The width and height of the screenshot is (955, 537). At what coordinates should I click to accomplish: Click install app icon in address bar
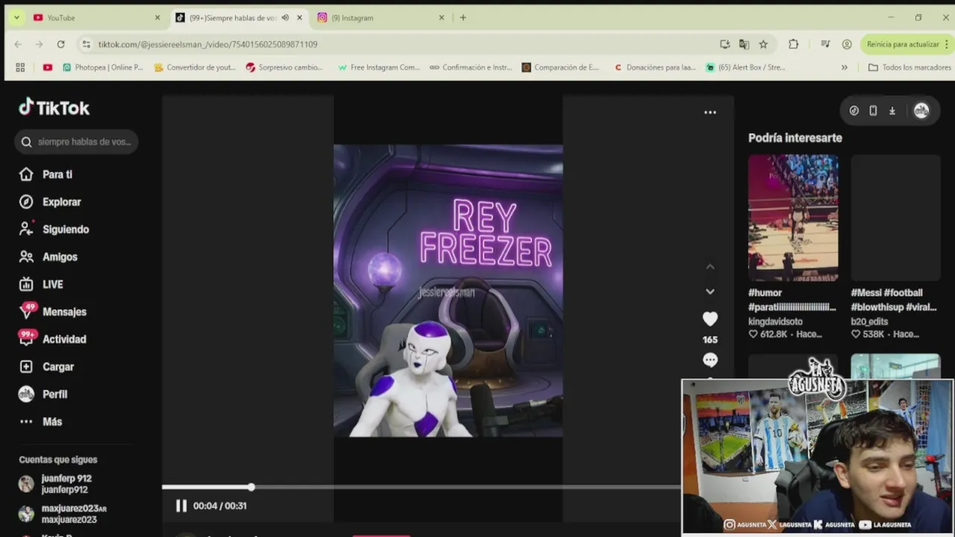click(x=724, y=45)
